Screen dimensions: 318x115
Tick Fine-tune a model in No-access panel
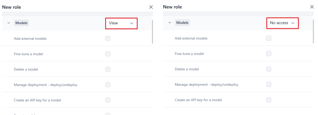click(269, 54)
